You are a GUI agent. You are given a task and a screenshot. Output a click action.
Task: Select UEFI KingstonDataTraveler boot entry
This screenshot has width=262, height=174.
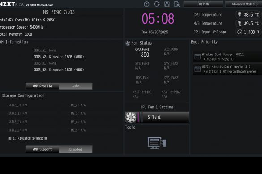228,69
